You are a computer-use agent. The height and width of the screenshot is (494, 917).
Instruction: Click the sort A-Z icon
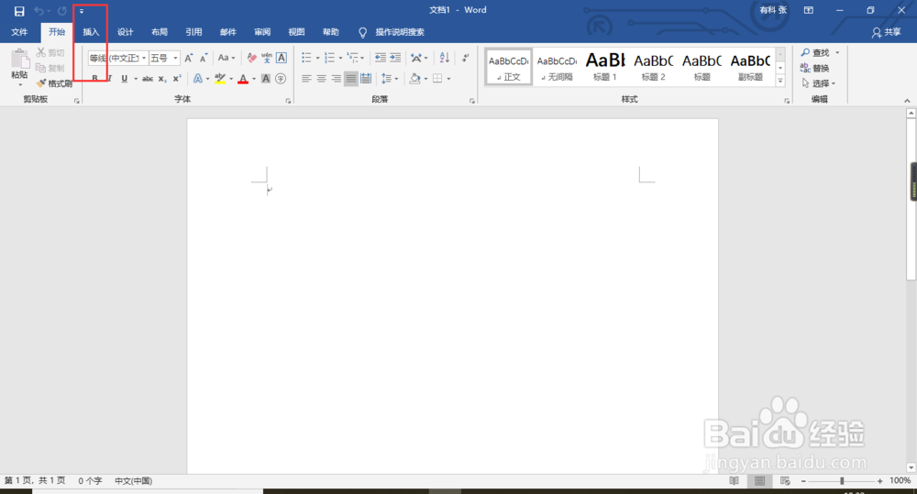pyautogui.click(x=445, y=58)
